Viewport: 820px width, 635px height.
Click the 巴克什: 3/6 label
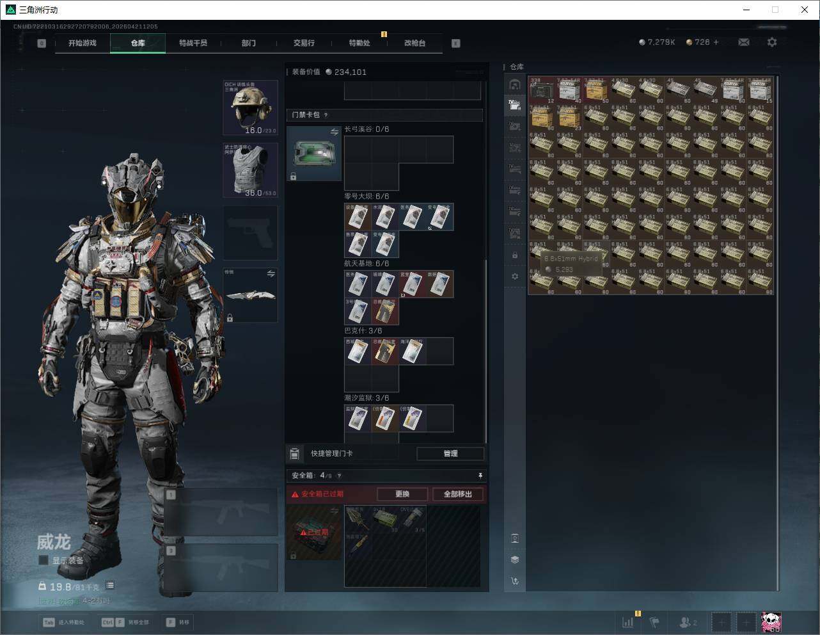pos(363,331)
